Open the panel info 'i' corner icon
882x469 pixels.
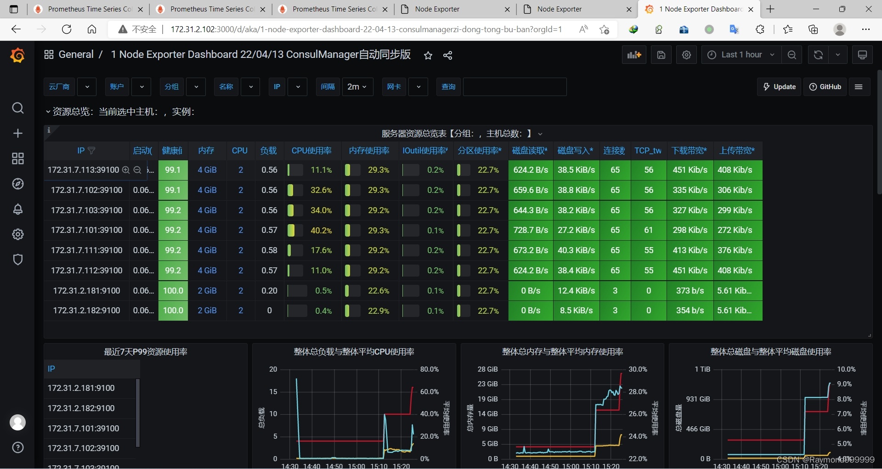tap(49, 130)
